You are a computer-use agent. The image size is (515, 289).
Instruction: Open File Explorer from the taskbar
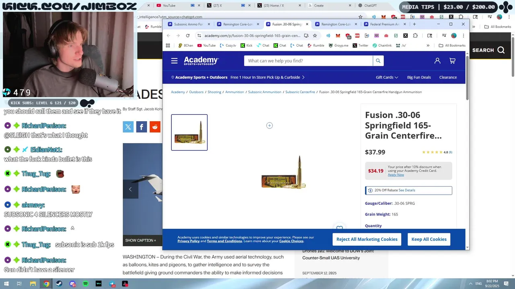[33, 284]
